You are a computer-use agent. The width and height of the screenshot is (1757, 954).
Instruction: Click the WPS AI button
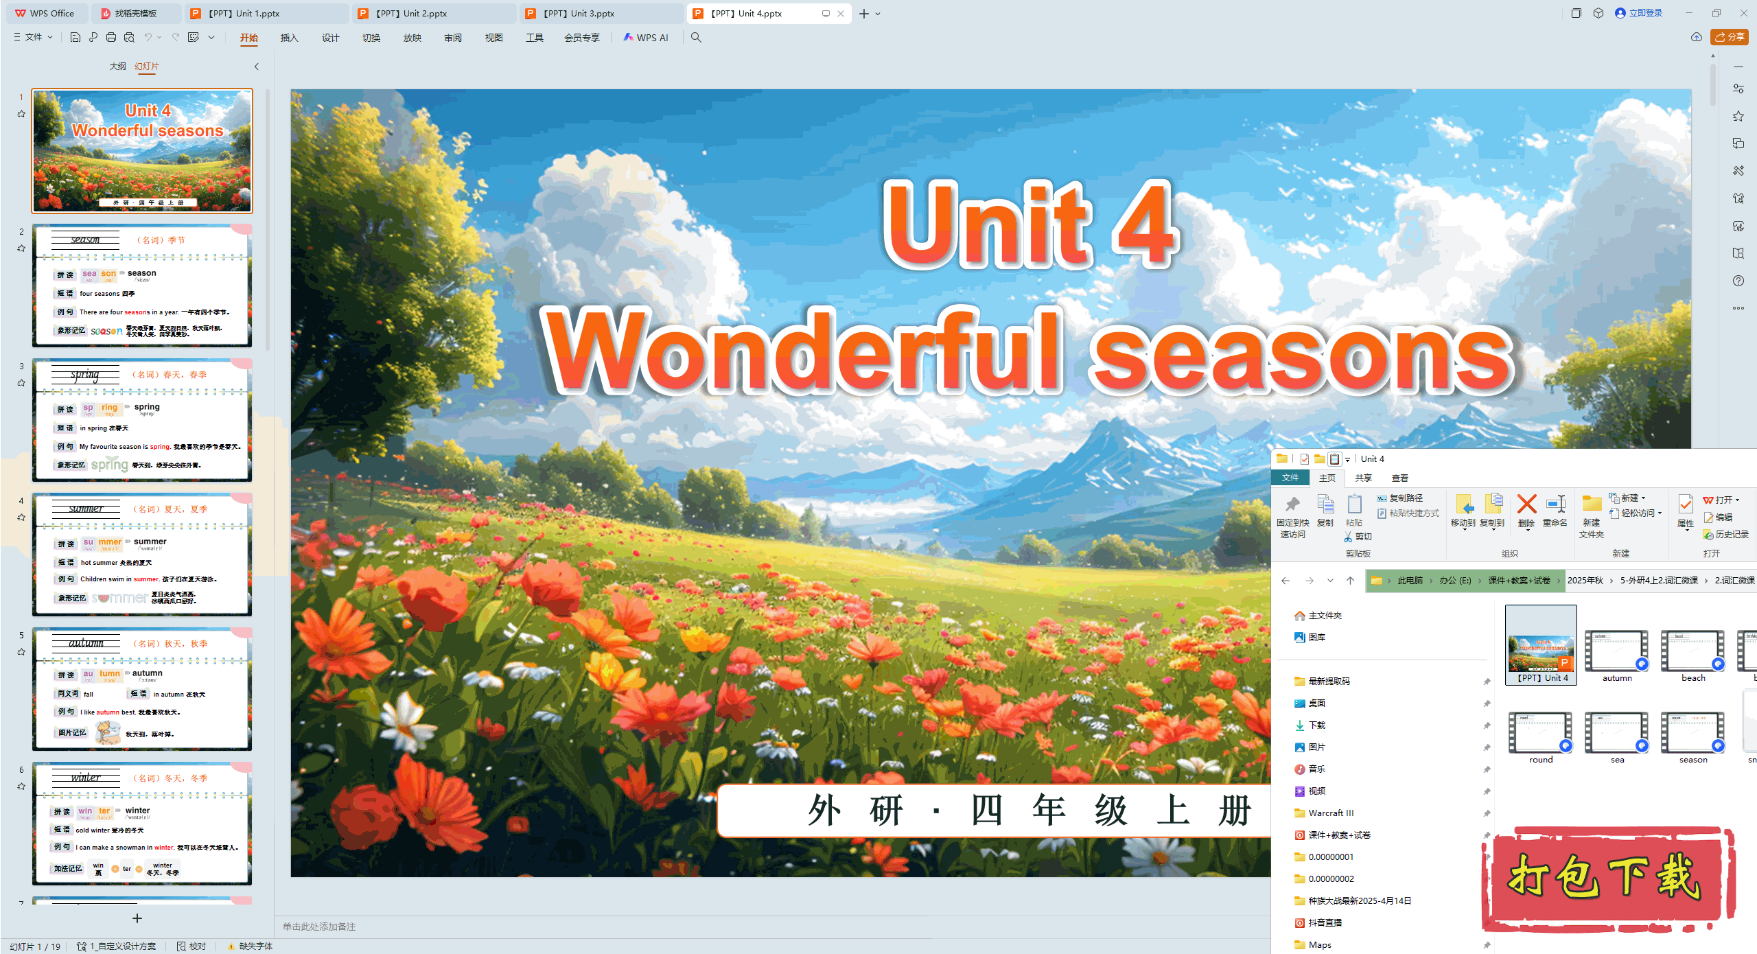click(x=646, y=38)
